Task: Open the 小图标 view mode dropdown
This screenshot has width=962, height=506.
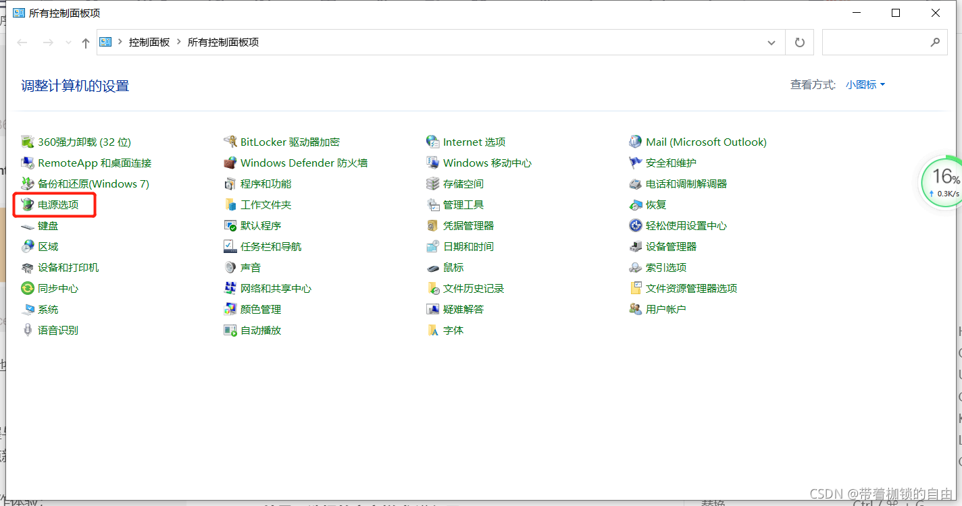Action: pyautogui.click(x=865, y=84)
